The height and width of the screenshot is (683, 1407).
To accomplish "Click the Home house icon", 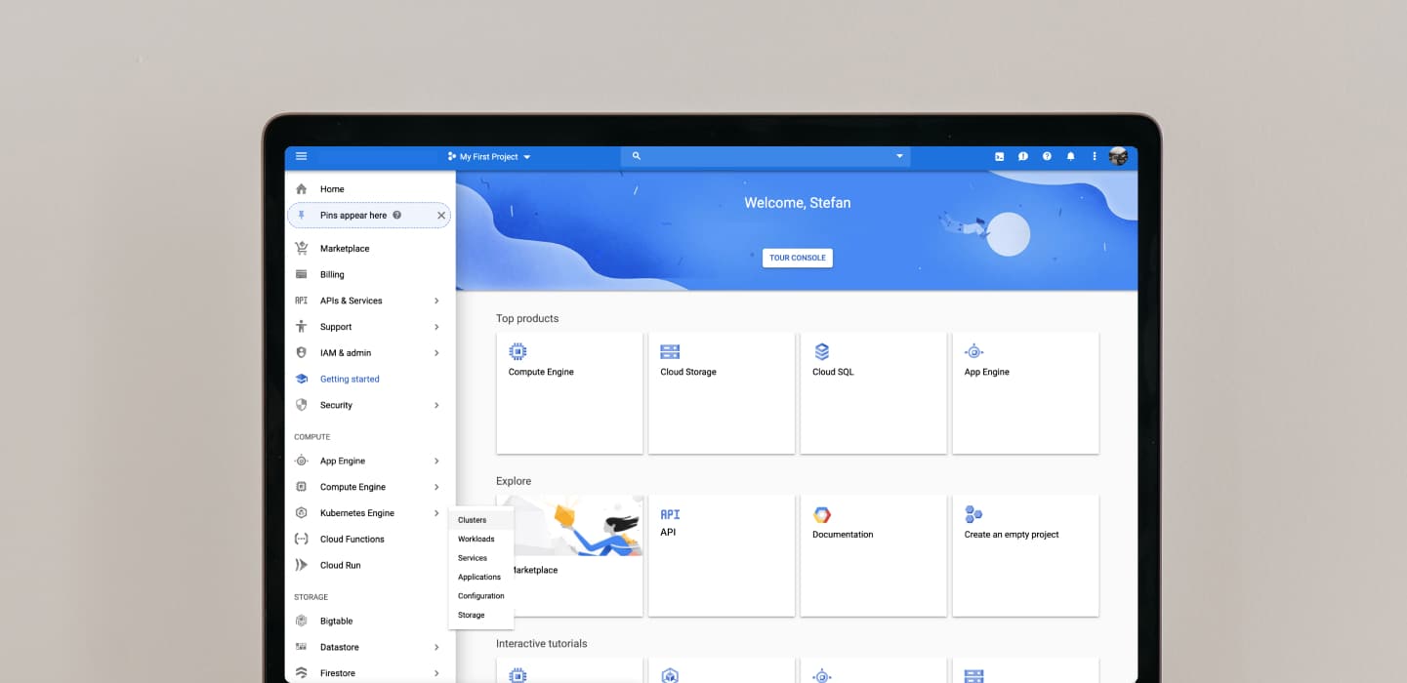I will click(302, 189).
